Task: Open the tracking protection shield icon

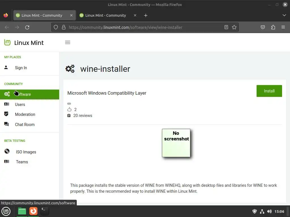Action: coord(56,27)
